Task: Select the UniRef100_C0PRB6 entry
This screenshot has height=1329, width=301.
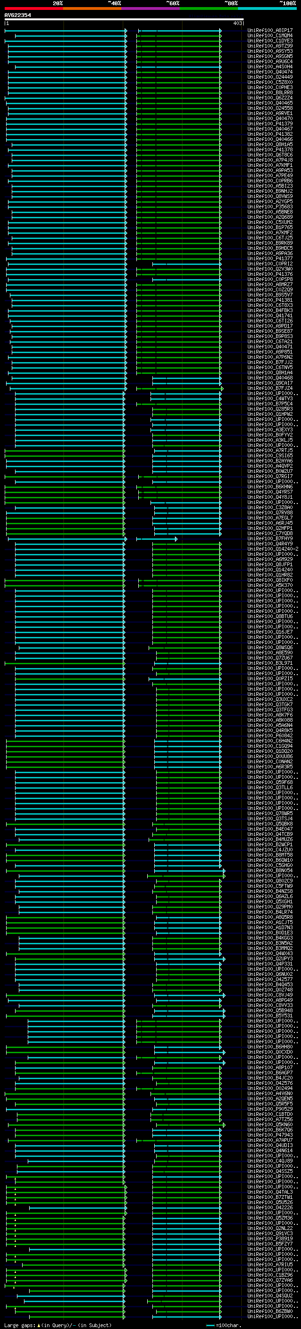Action: (270, 181)
